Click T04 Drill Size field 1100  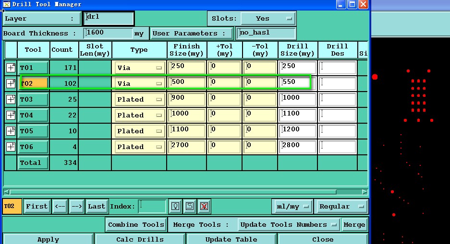click(x=297, y=115)
